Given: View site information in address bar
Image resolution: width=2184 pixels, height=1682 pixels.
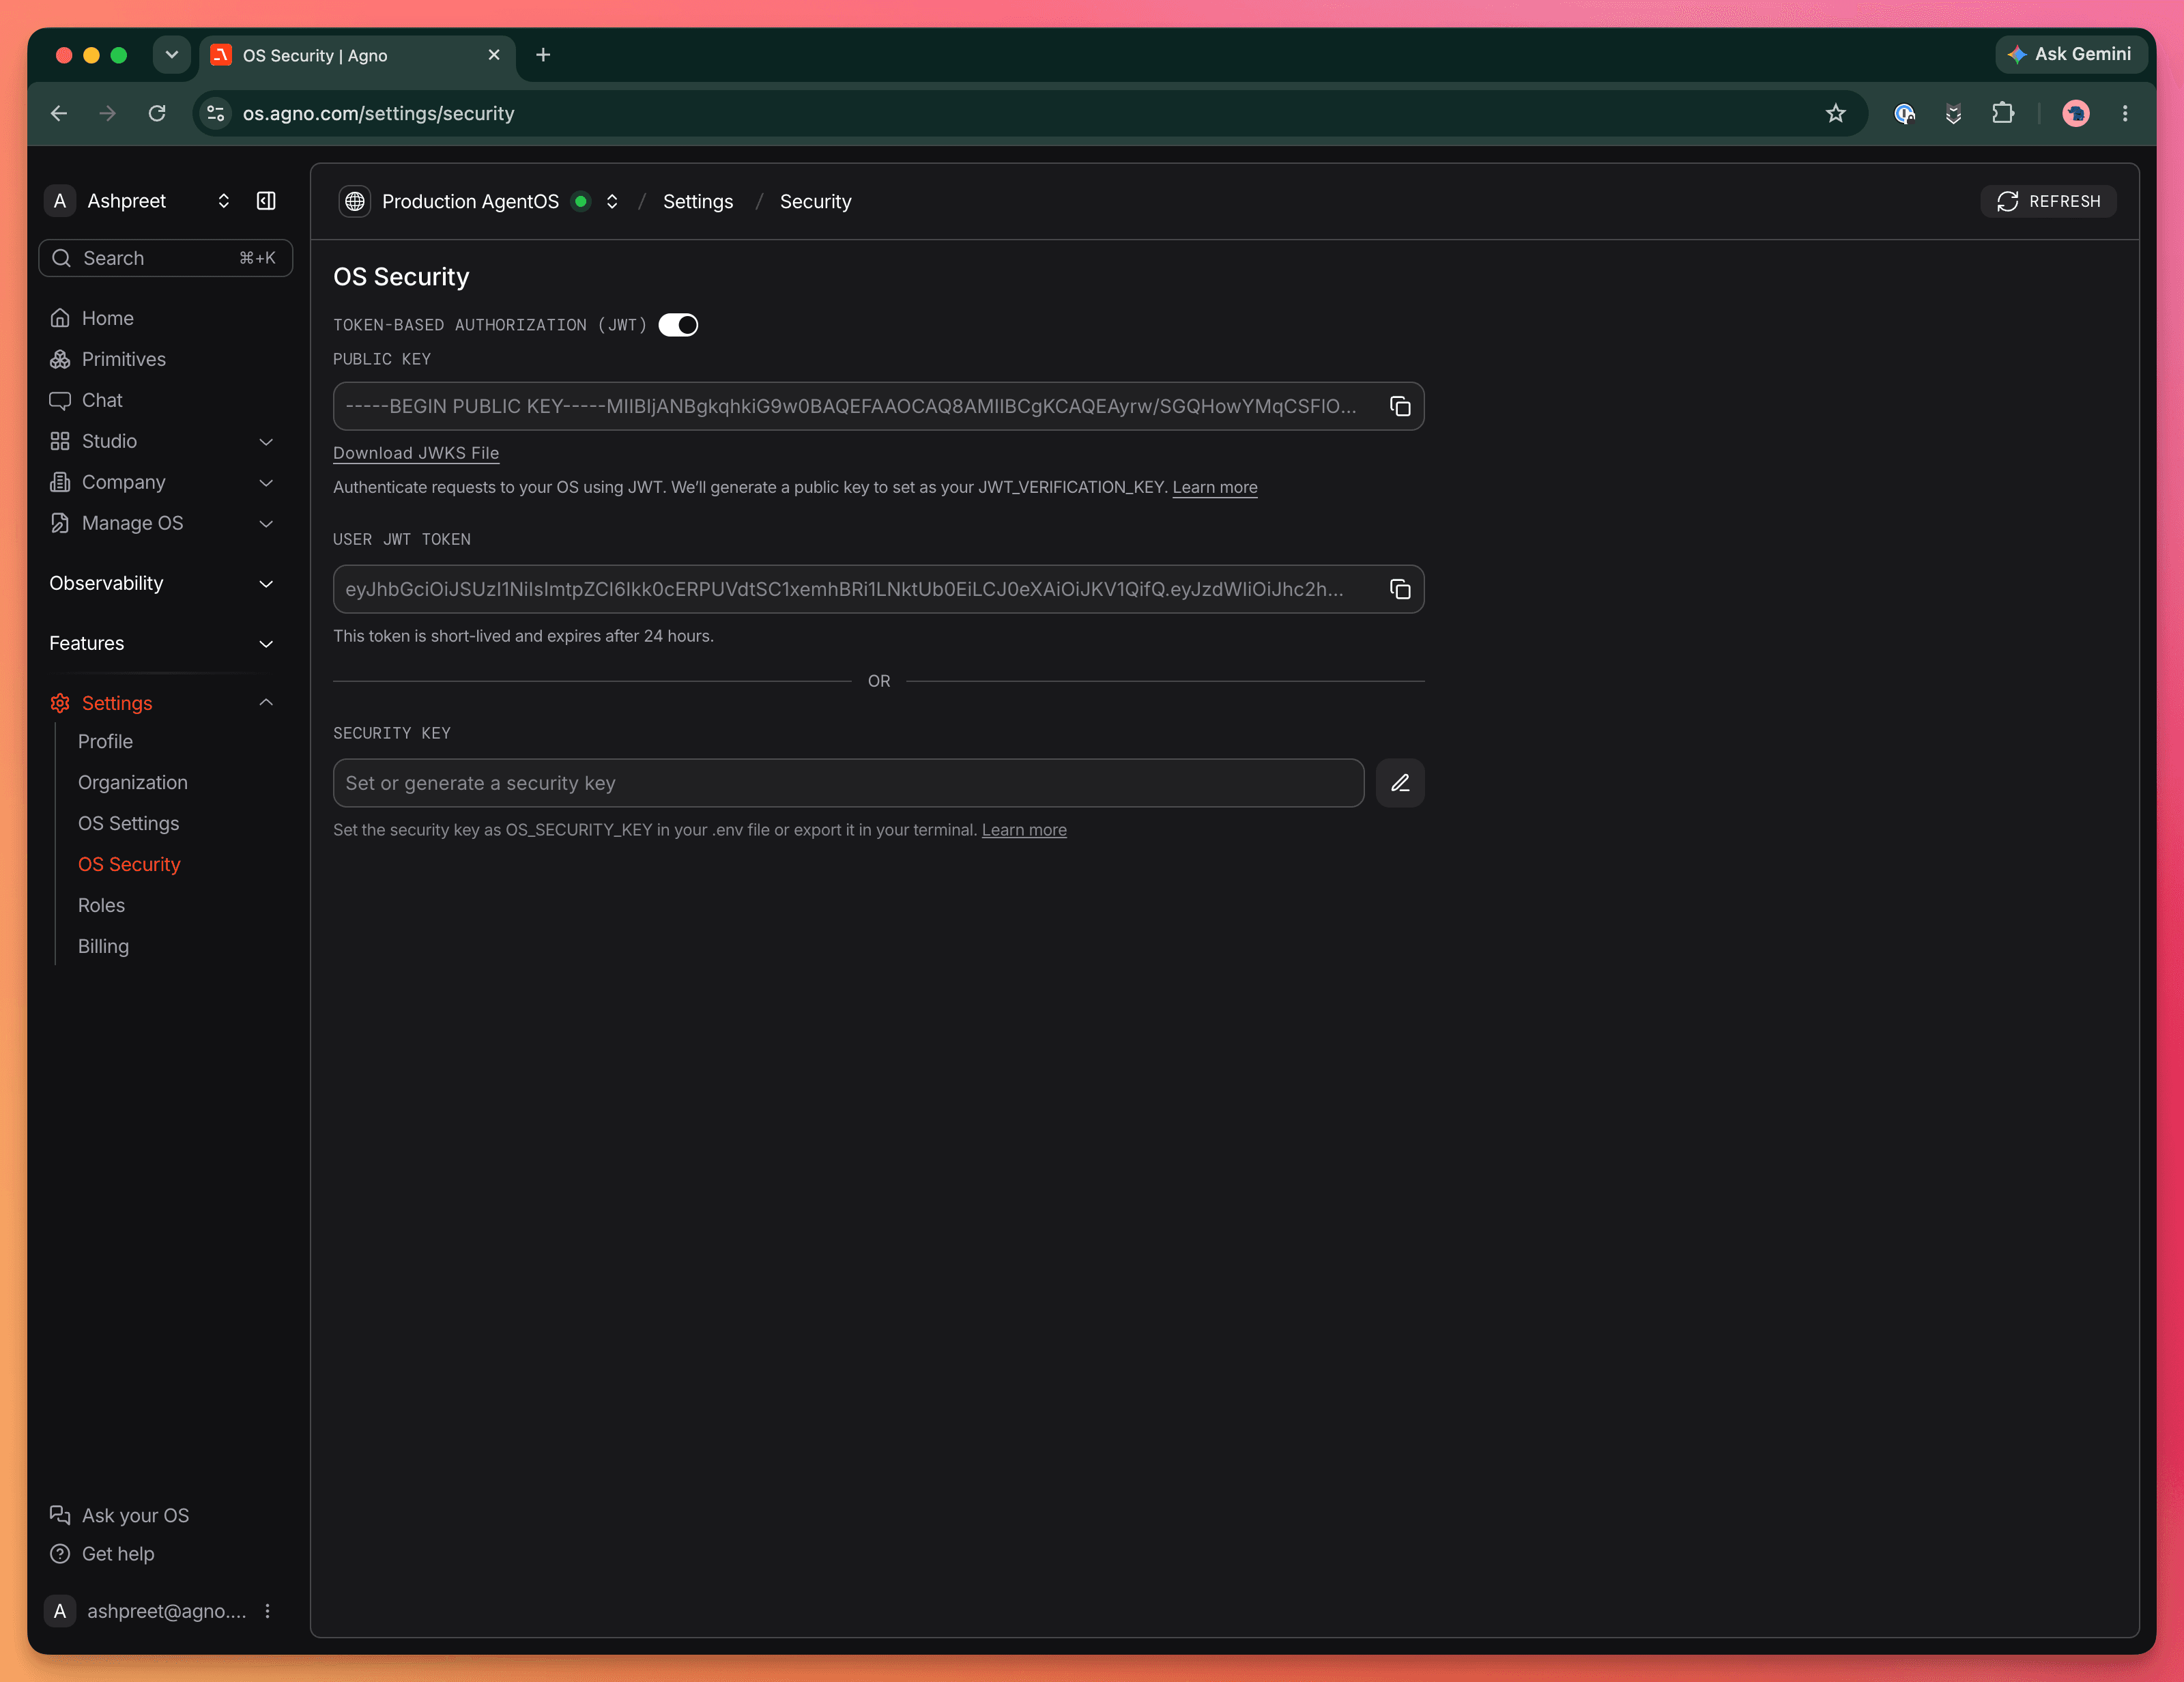Looking at the screenshot, I should 215,113.
